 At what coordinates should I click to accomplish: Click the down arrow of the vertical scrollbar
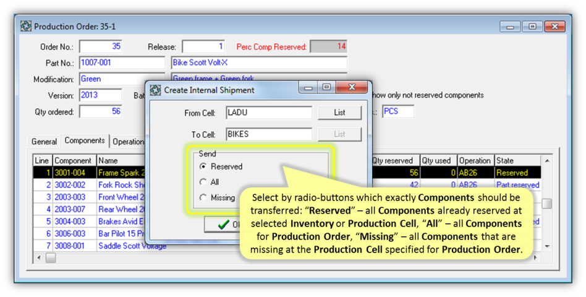[x=547, y=246]
